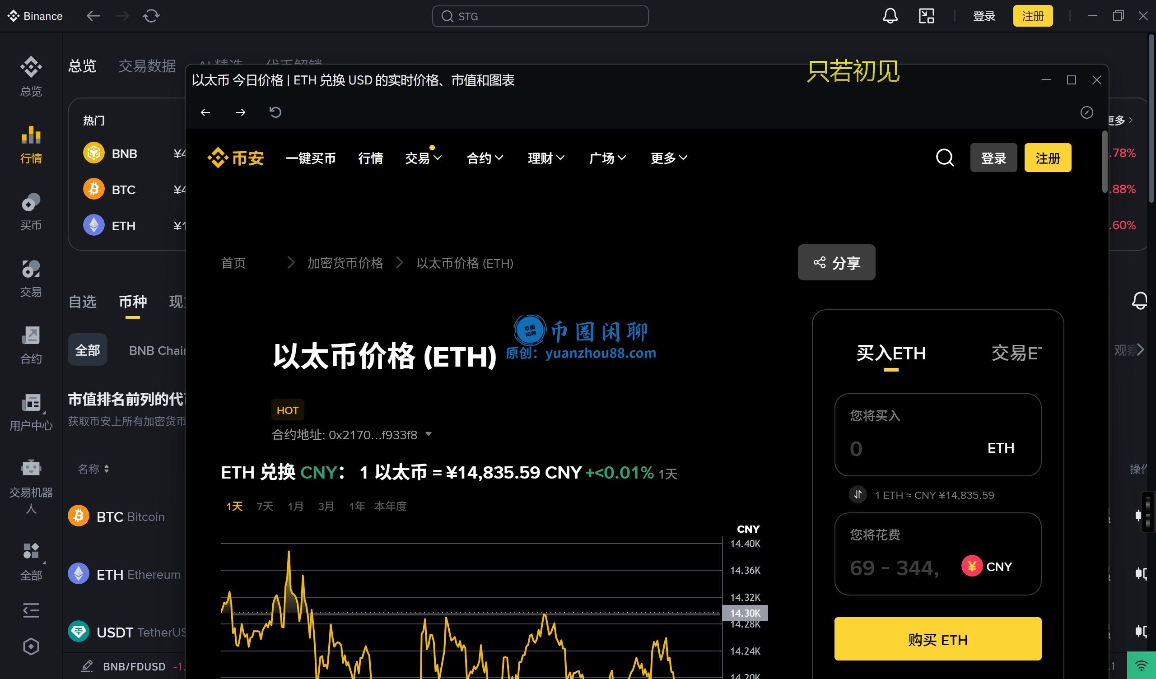The height and width of the screenshot is (679, 1156).
Task: Expand the 合约地址 contract address dropdown
Action: click(x=429, y=434)
